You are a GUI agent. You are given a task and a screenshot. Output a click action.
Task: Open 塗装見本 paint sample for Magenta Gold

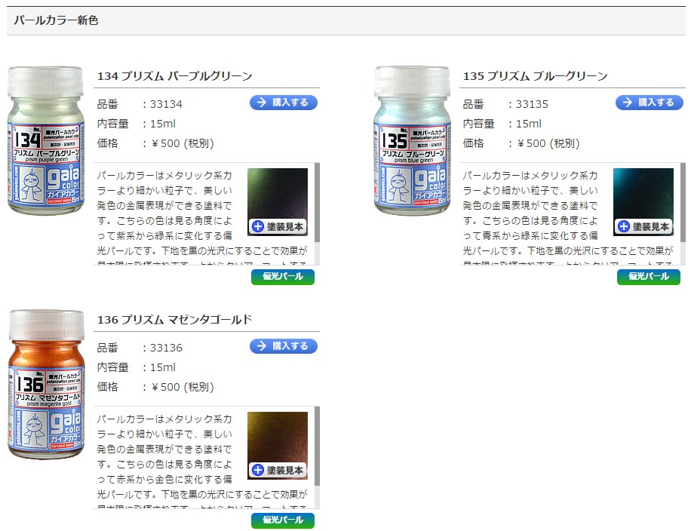[278, 470]
